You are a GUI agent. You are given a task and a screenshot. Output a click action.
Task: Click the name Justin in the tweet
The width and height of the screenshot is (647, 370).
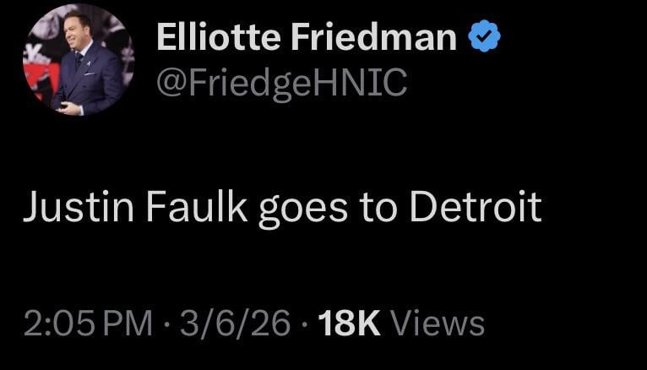click(x=75, y=208)
